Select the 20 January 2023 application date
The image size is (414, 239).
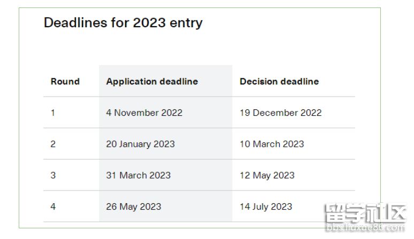coord(141,144)
